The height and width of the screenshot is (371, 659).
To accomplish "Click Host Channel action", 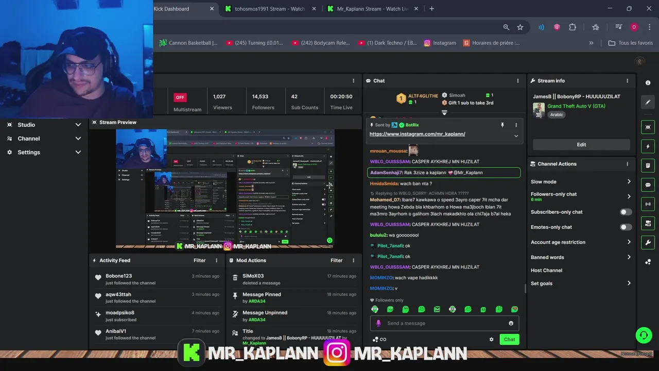I will coord(546,270).
